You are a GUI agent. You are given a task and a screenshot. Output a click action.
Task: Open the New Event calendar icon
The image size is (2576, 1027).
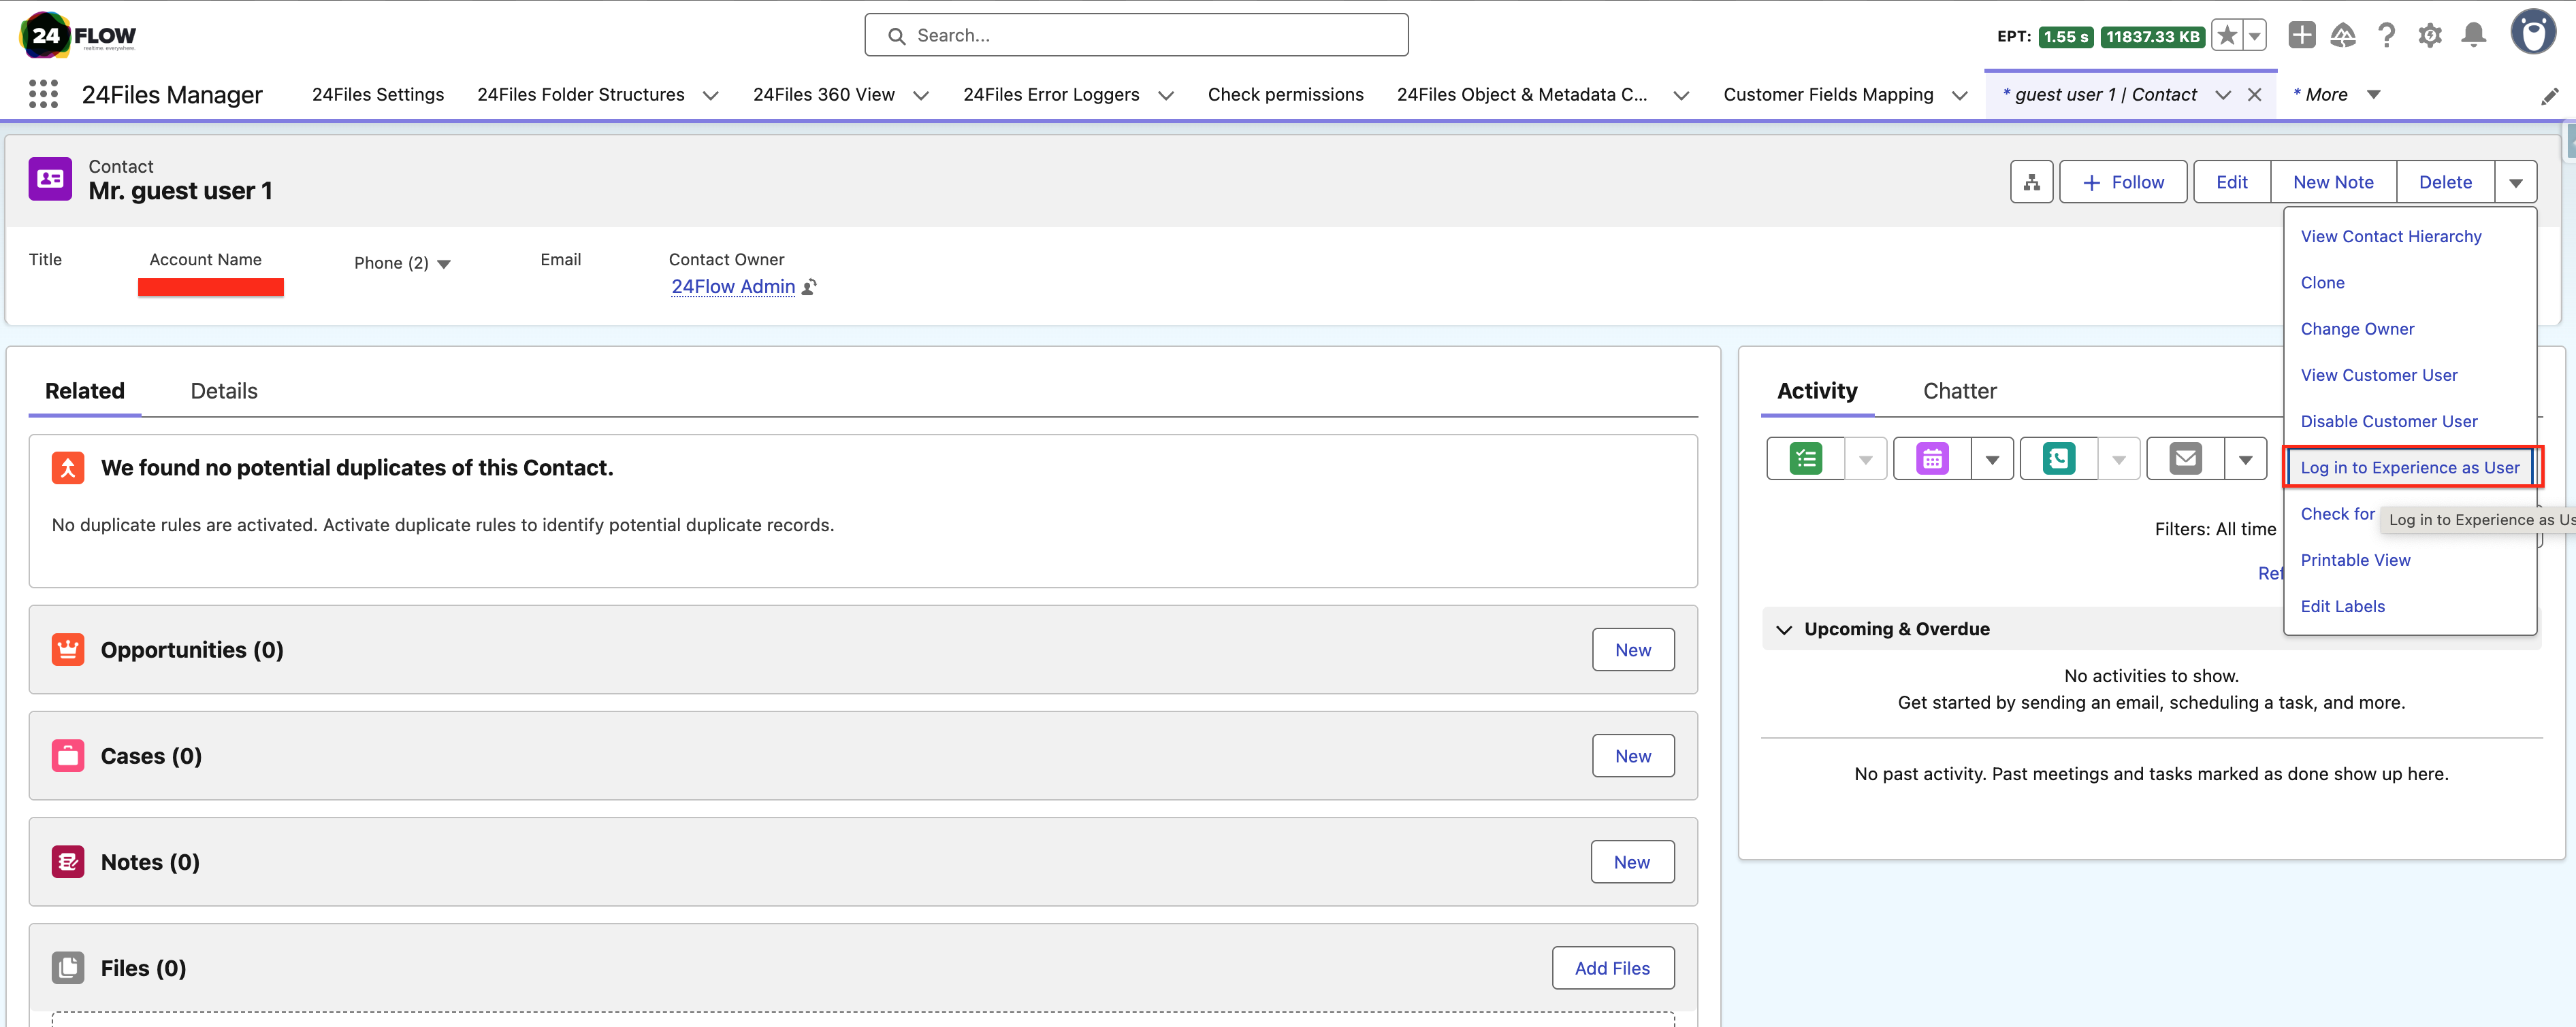pyautogui.click(x=1932, y=458)
